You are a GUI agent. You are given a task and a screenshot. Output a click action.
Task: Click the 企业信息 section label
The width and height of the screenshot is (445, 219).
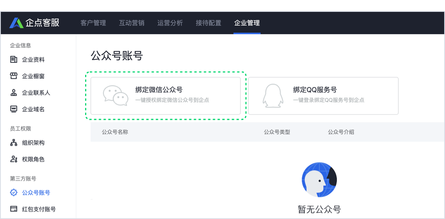tap(21, 45)
